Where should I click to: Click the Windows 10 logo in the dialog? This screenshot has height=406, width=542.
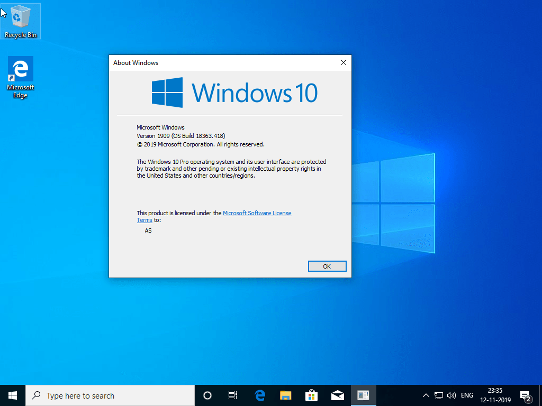pos(234,93)
